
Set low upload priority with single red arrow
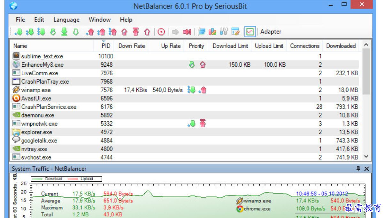[x=90, y=32]
